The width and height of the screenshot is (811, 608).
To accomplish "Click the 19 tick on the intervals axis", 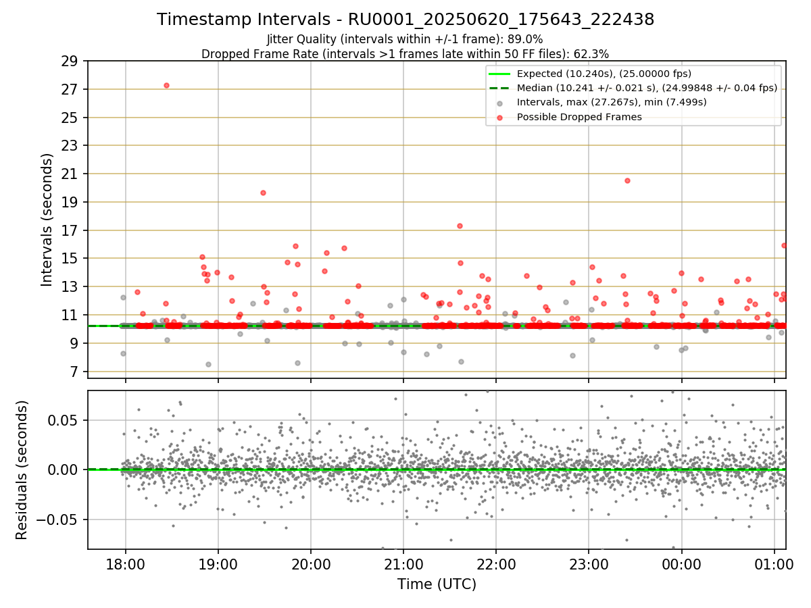I will click(x=70, y=202).
